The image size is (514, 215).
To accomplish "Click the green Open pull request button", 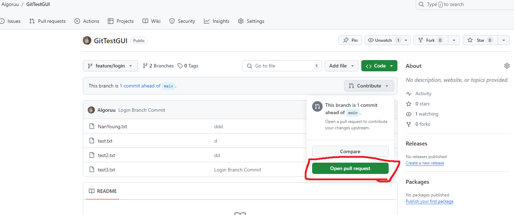I will pyautogui.click(x=350, y=168).
